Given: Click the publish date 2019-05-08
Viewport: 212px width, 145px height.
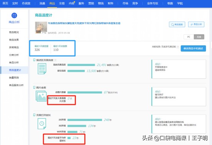Looking at the screenshot, I should pyautogui.click(x=64, y=33).
